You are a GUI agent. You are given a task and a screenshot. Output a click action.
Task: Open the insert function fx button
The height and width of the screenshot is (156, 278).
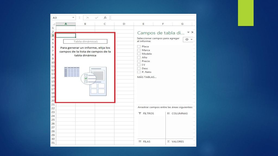tap(105, 18)
